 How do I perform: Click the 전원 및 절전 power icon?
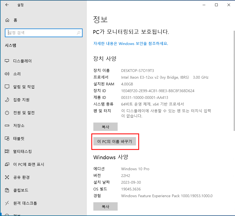click(x=7, y=113)
